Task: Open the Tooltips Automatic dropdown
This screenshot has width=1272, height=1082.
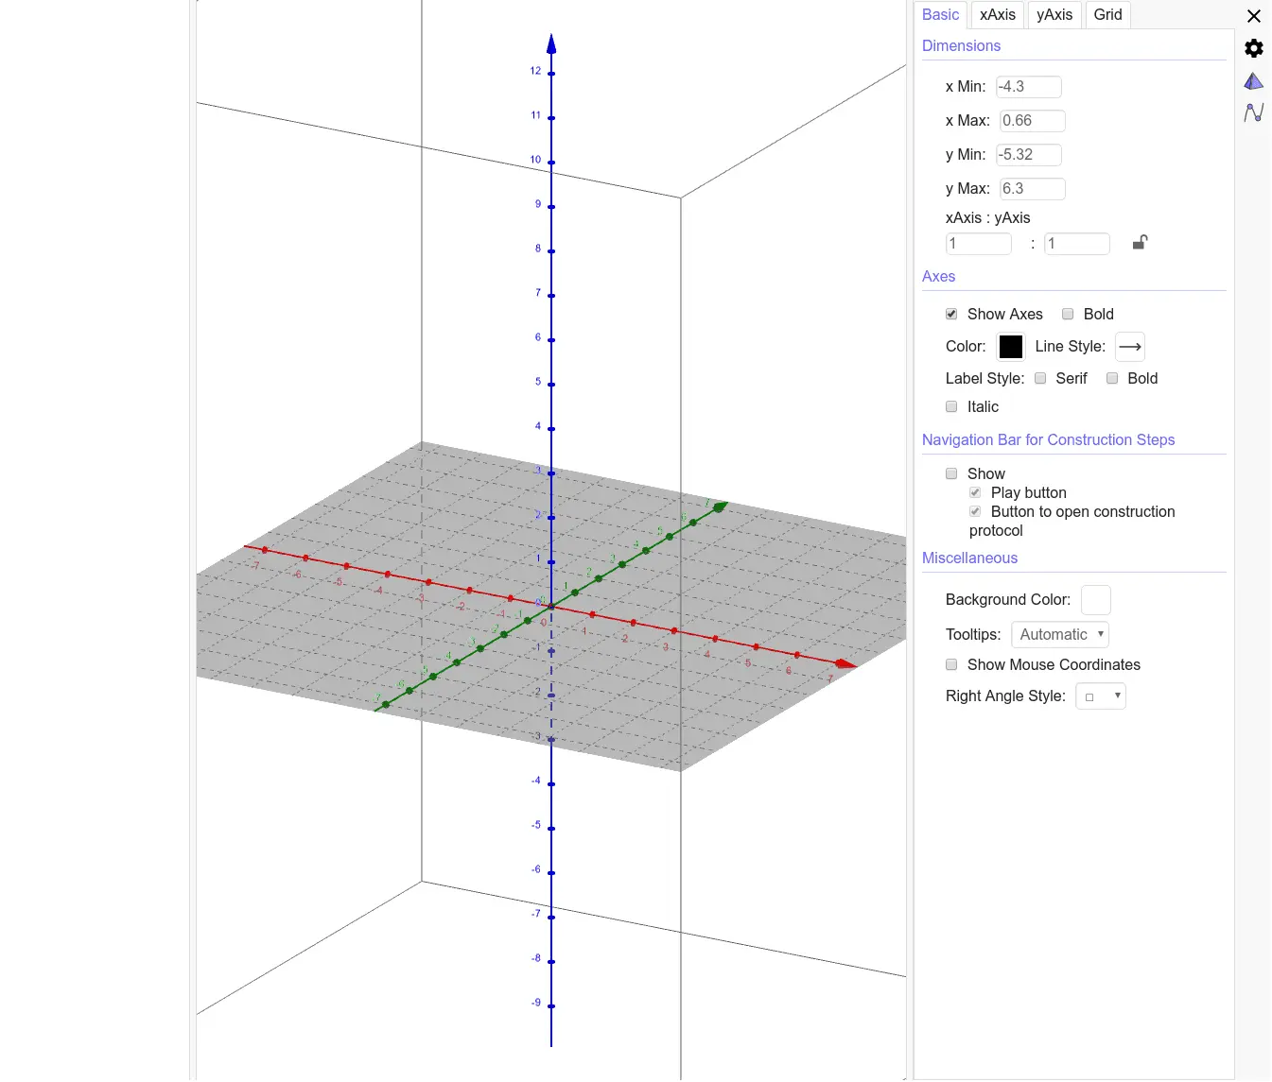Action: pyautogui.click(x=1059, y=634)
